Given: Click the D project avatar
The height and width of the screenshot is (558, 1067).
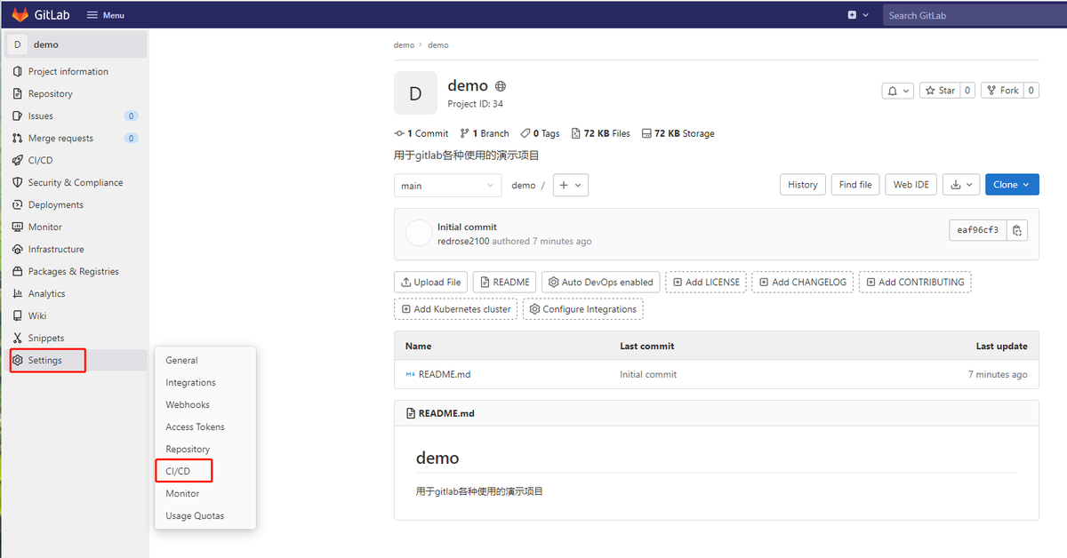Looking at the screenshot, I should 415,93.
